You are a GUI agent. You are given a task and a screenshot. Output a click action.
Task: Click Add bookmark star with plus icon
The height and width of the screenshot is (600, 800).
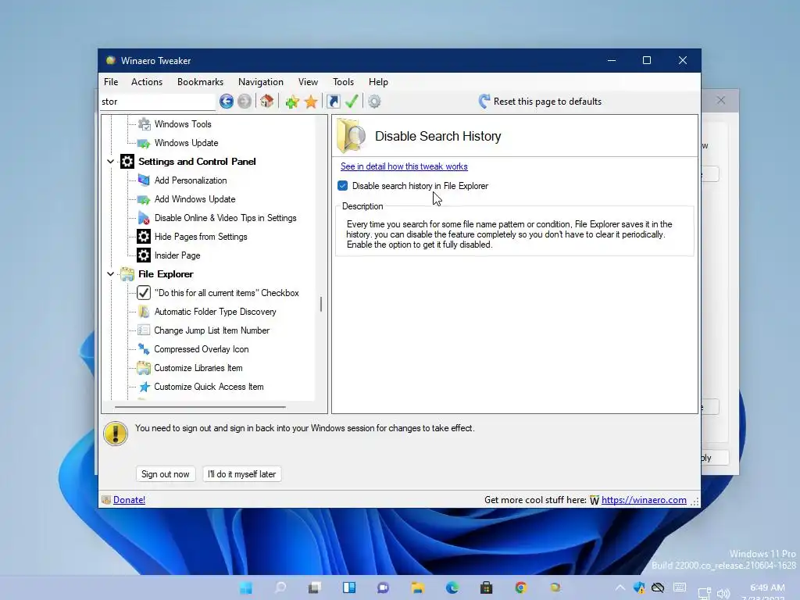(292, 102)
